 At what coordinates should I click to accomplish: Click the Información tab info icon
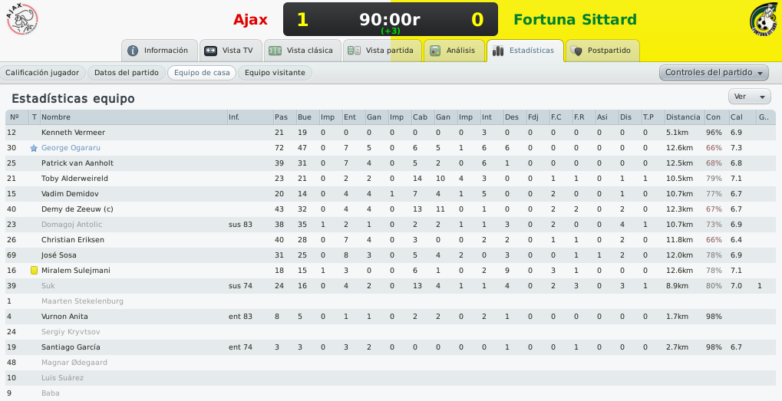[x=133, y=51]
